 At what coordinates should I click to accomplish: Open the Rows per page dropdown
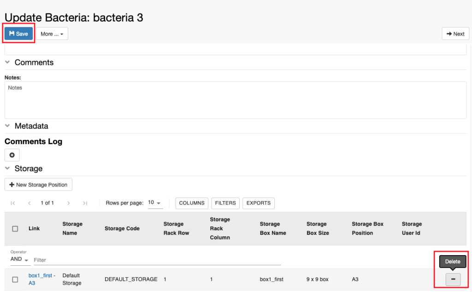tap(155, 203)
